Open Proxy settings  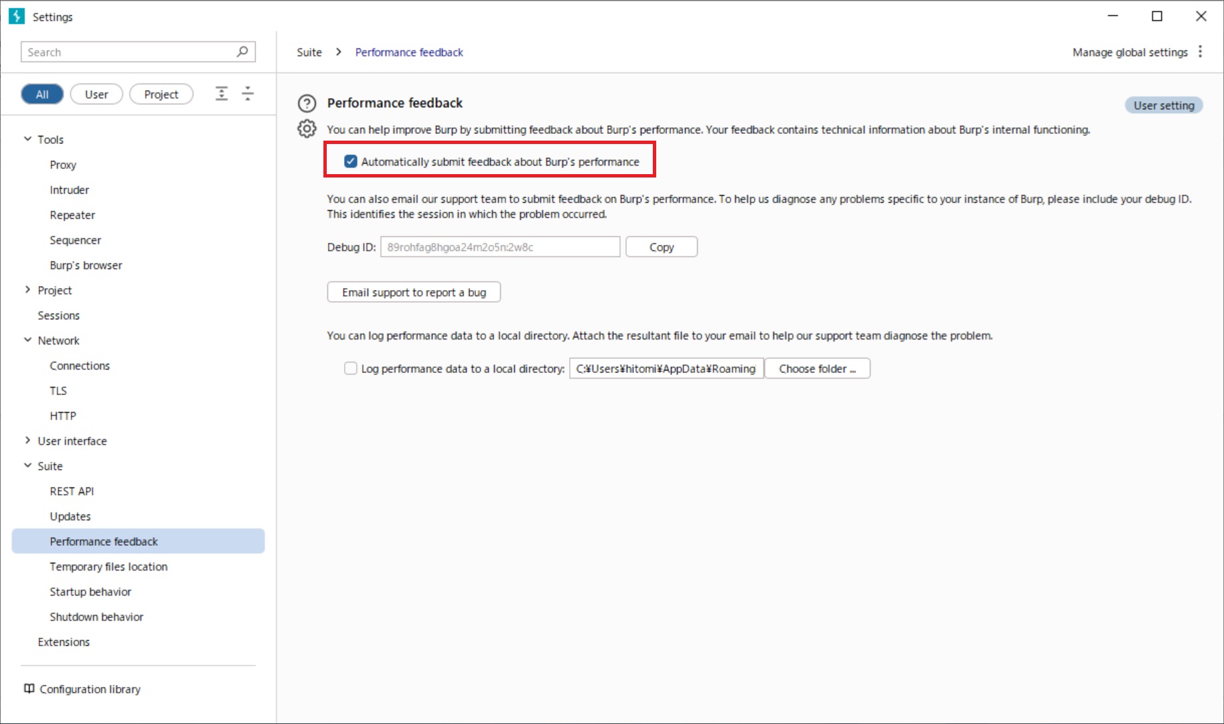[63, 165]
